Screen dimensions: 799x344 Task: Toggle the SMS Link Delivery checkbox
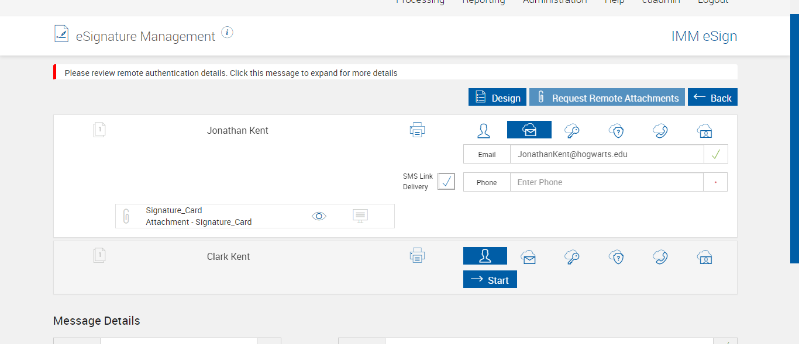446,182
